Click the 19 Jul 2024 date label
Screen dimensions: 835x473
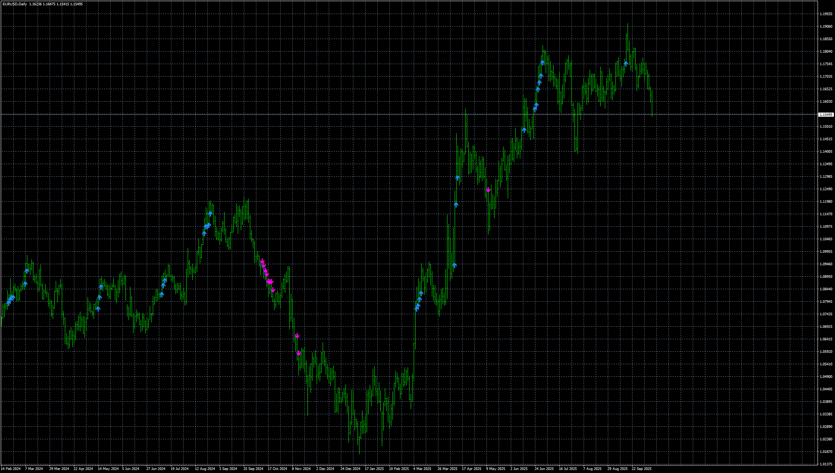[179, 469]
